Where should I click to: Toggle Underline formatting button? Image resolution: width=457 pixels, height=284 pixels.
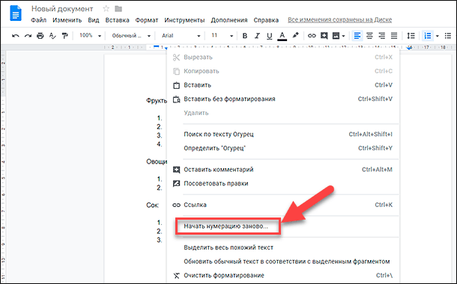[x=269, y=36]
